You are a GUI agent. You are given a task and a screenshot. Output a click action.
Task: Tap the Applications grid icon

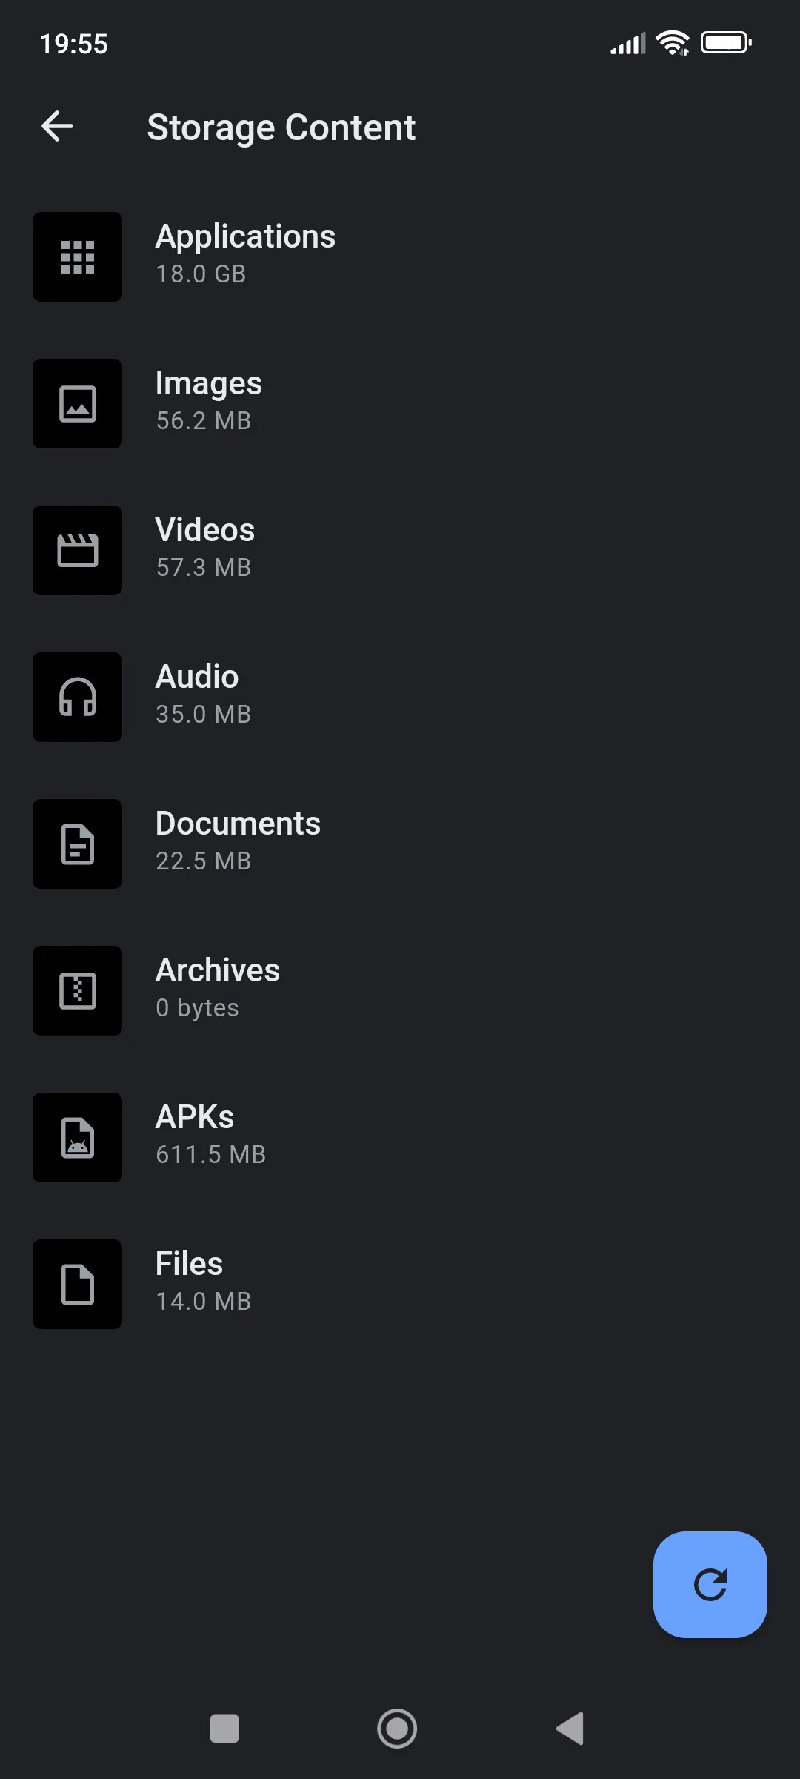coord(77,256)
